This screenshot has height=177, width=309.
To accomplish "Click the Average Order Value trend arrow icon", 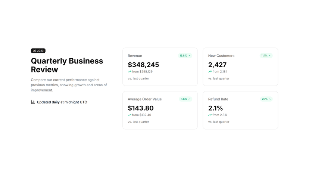I will point(129,115).
